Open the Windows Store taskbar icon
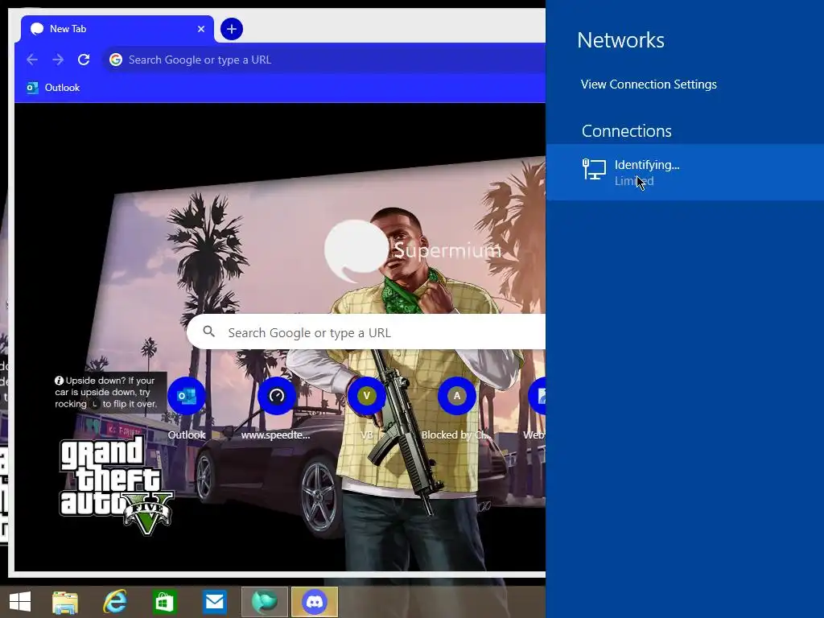 coord(164,602)
